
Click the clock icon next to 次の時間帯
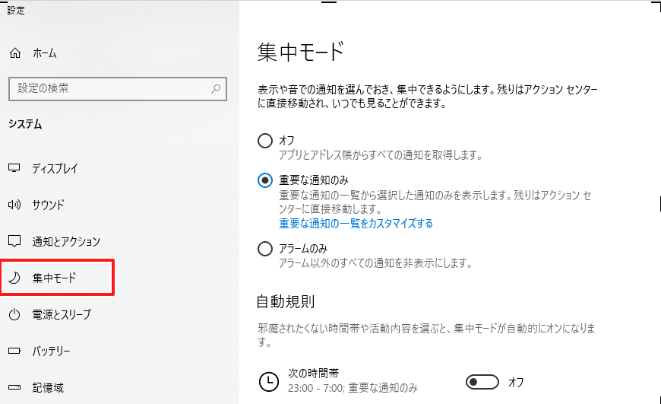coord(268,382)
